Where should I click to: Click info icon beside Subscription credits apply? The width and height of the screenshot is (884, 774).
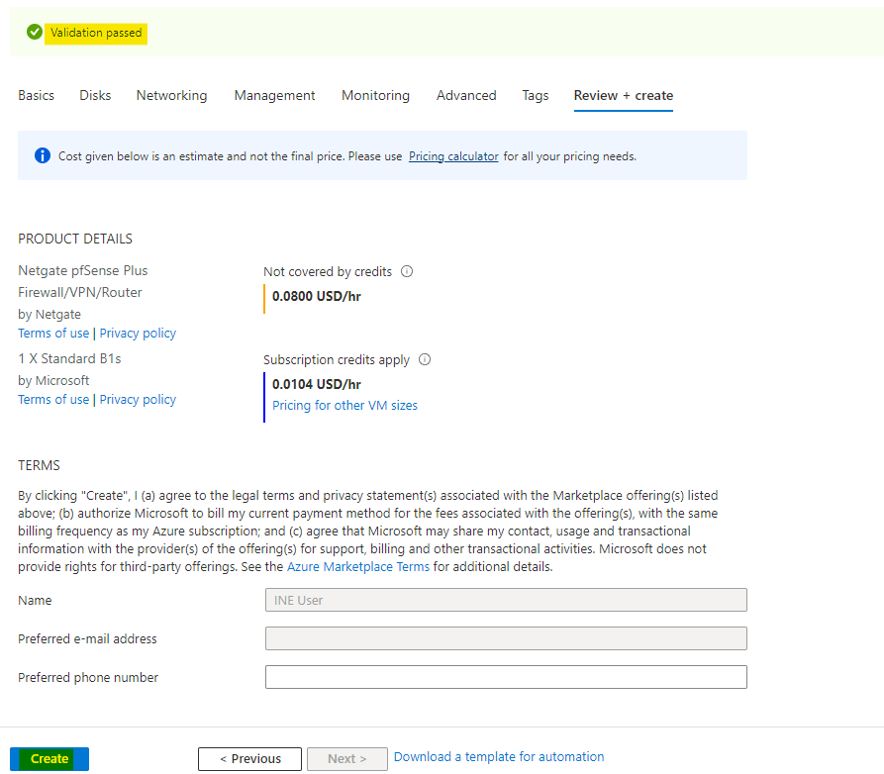click(x=425, y=360)
